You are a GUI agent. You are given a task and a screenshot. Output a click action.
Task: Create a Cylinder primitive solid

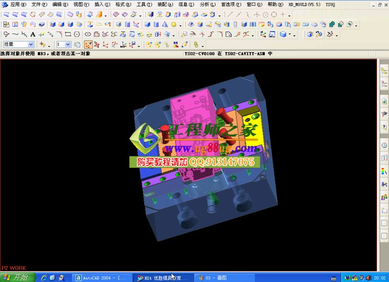156,24
